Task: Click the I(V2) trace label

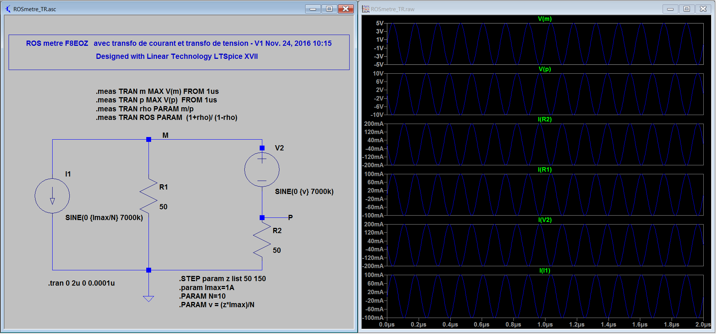Action: (x=545, y=220)
